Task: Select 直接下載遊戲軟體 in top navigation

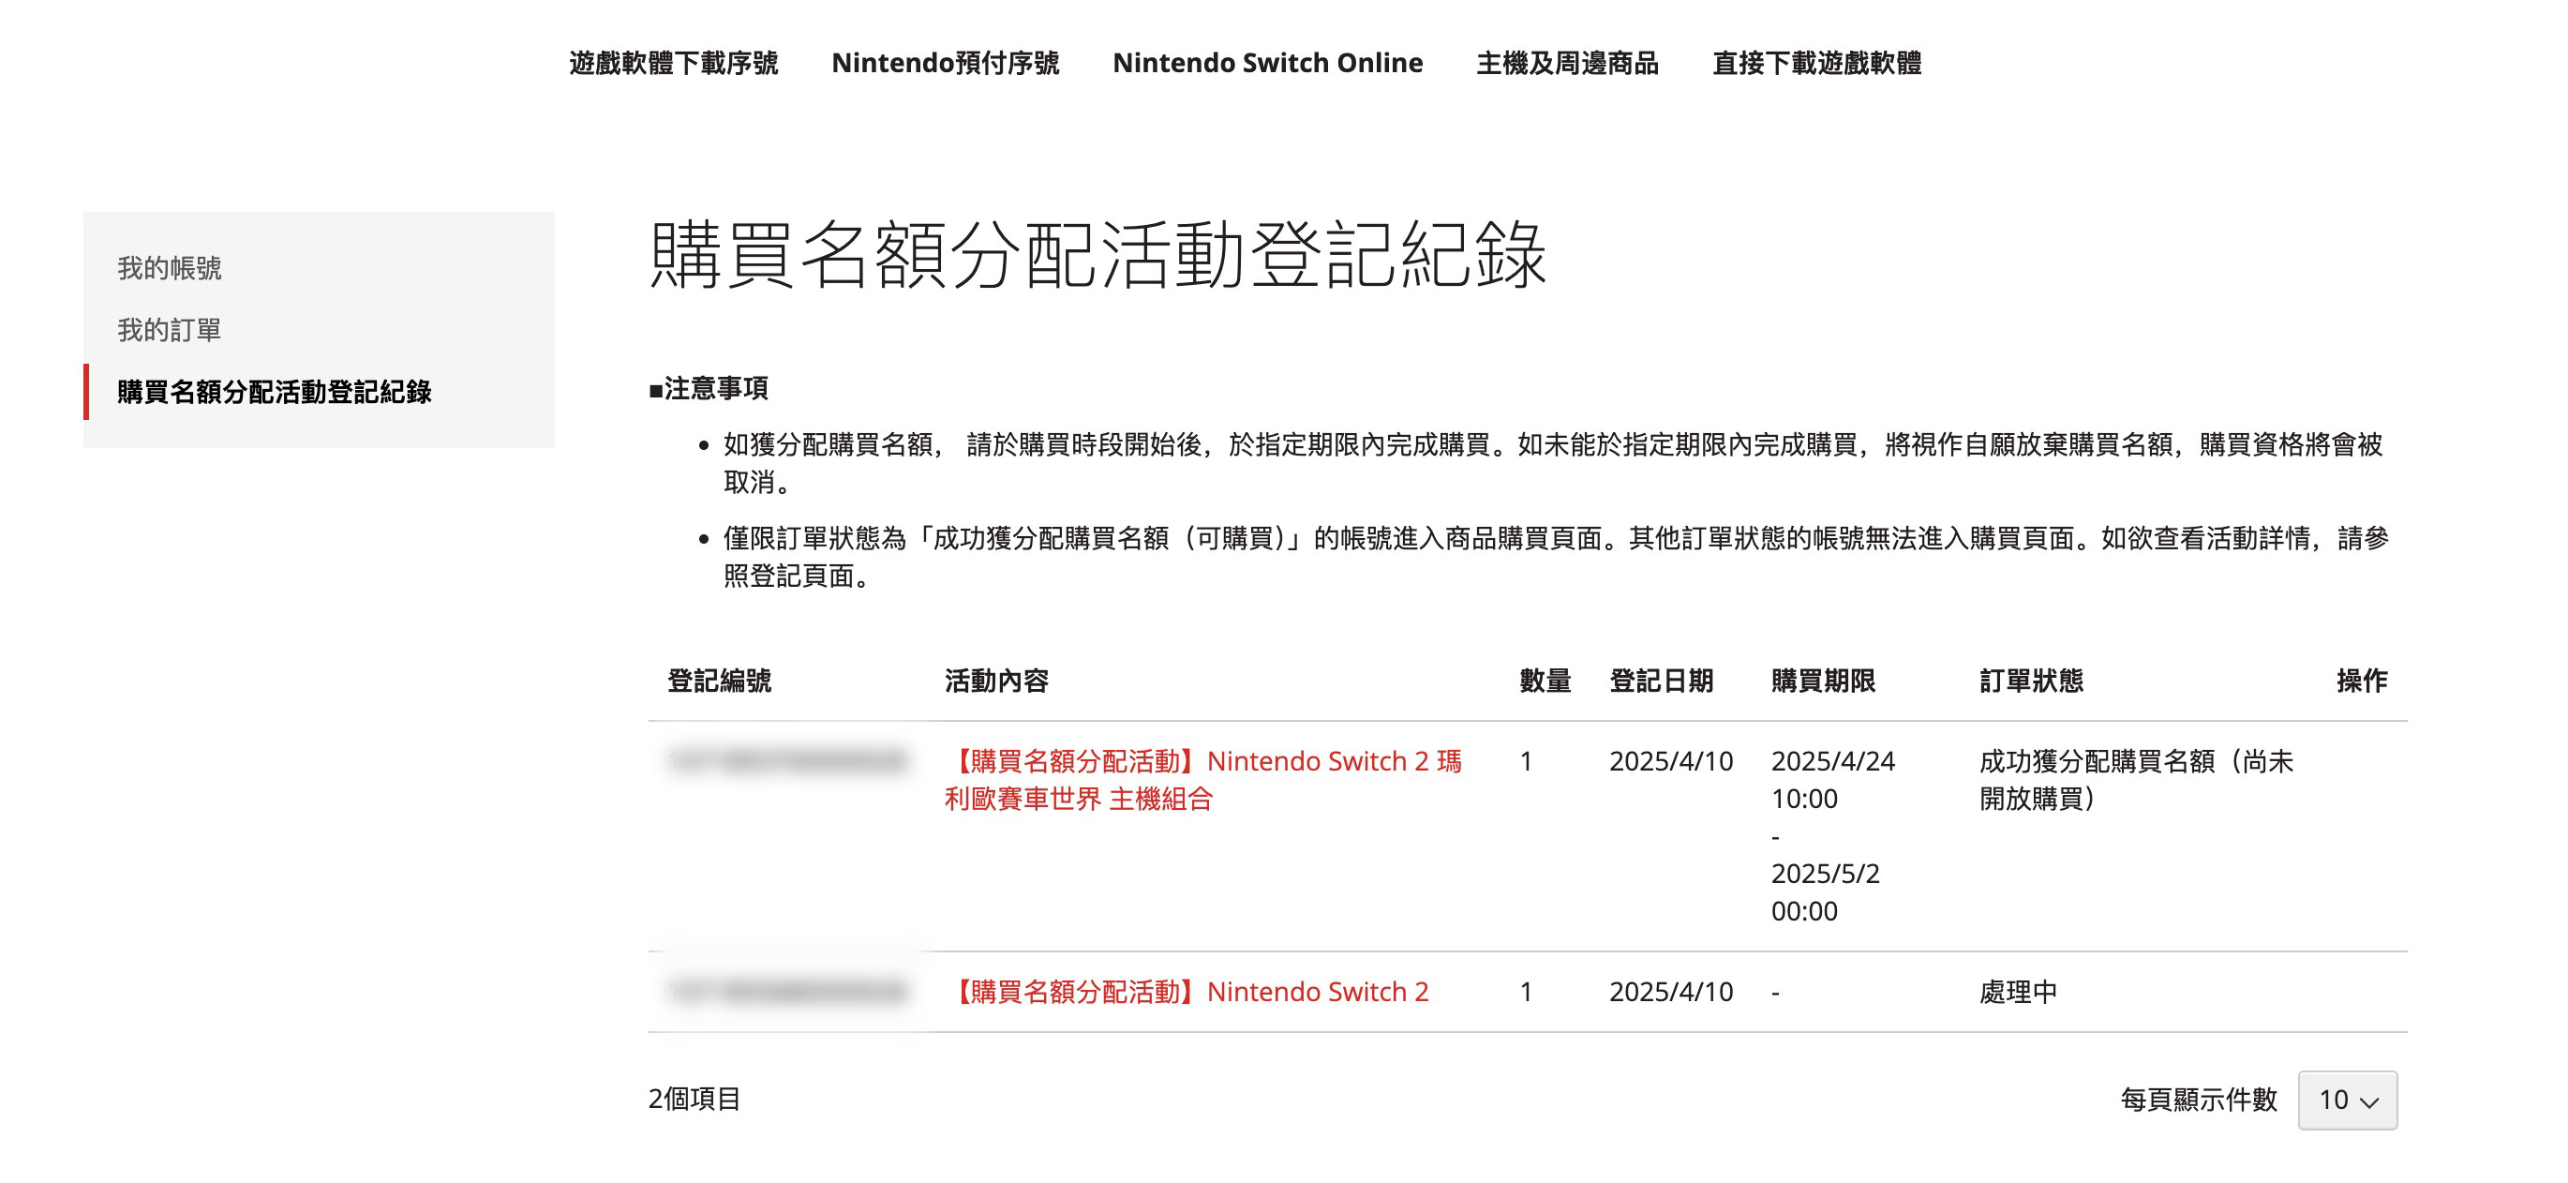Action: coord(1816,63)
